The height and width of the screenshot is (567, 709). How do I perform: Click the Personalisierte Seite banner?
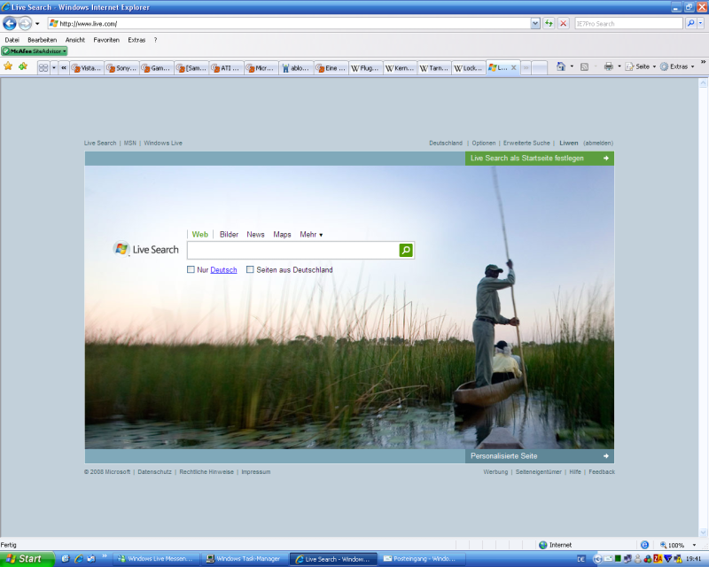point(540,455)
